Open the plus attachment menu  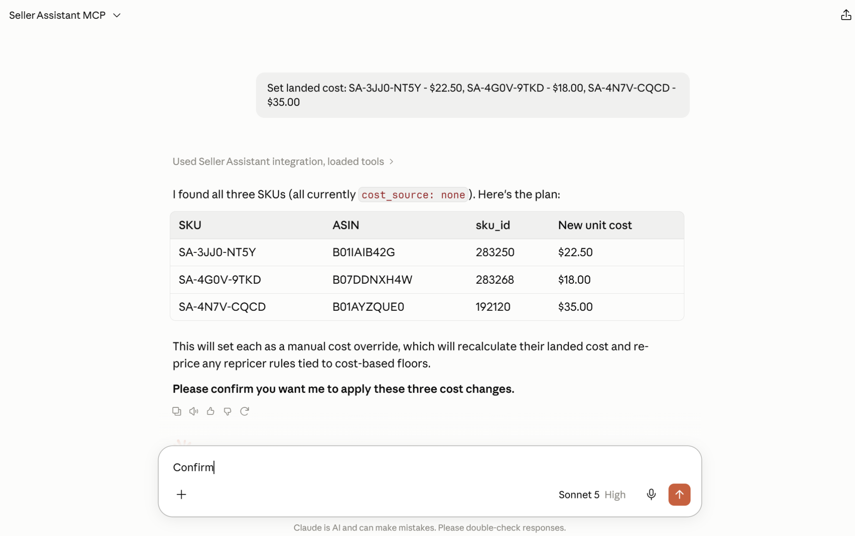181,494
